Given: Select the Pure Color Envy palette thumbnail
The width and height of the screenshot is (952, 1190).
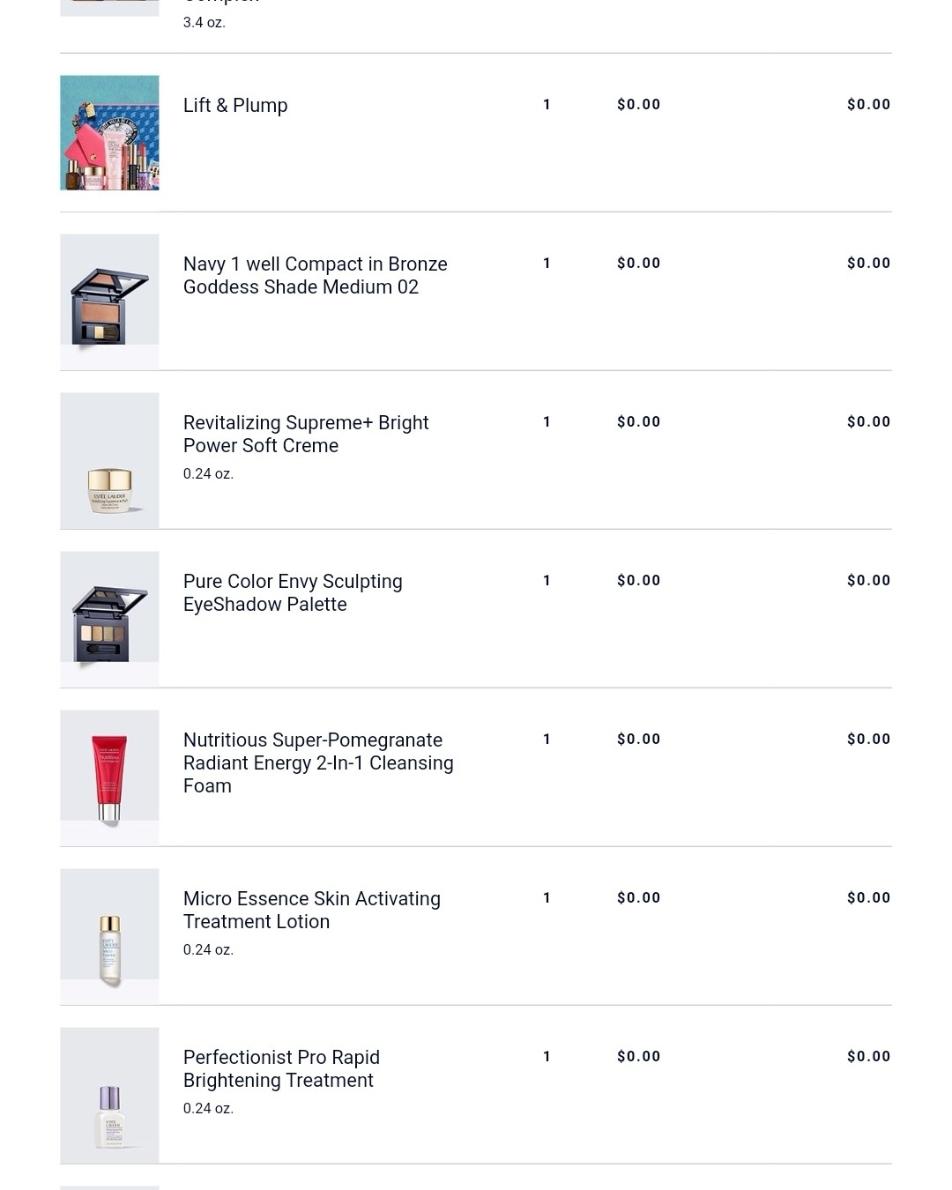Looking at the screenshot, I should point(109,619).
